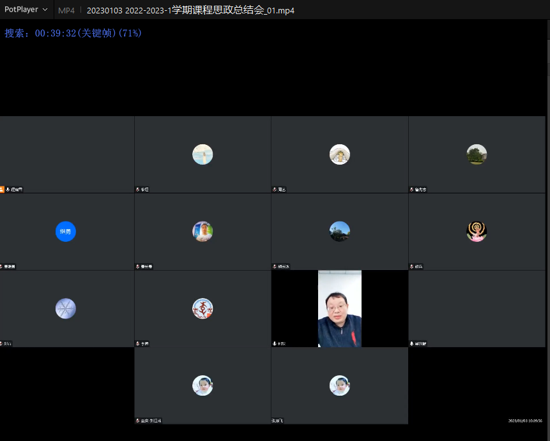Image resolution: width=550 pixels, height=441 pixels.
Task: Toggle the microphone icon under the speaker video
Action: pyautogui.click(x=275, y=343)
